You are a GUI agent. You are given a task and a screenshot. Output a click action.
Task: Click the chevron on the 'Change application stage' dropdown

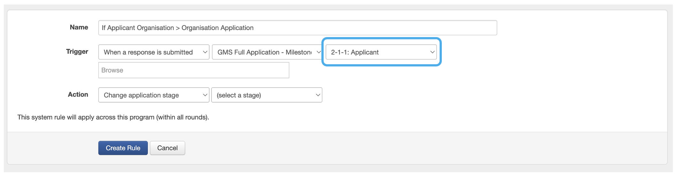205,95
